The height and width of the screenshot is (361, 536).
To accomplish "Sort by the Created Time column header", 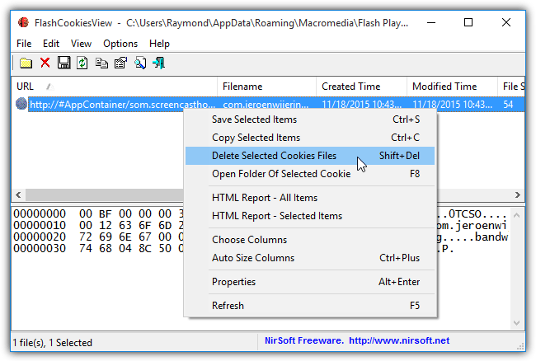I will click(x=362, y=87).
